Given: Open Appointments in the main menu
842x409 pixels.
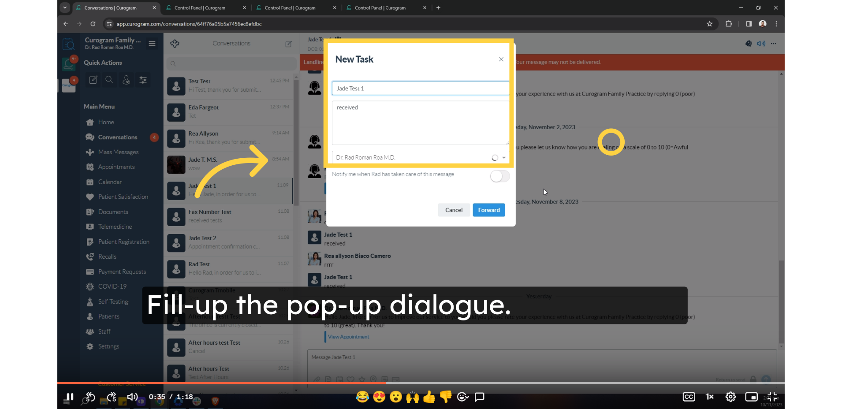Looking at the screenshot, I should 116,167.
